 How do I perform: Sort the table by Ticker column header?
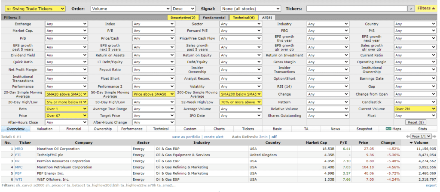click(25, 142)
